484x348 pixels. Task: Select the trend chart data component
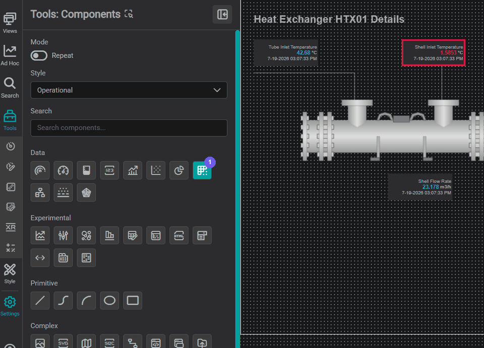pos(133,170)
